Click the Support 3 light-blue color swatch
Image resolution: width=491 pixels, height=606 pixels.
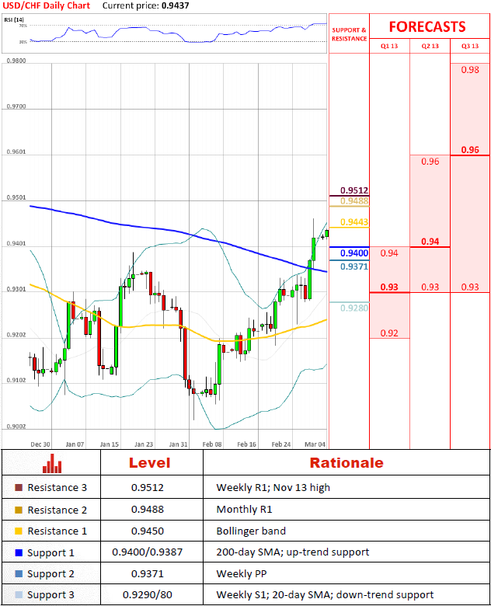coord(19,594)
